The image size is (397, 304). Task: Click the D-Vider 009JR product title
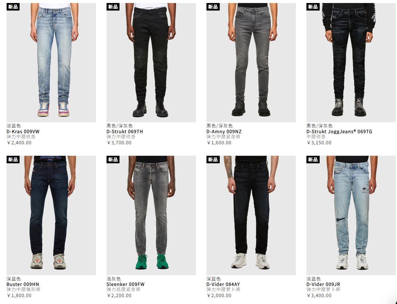click(323, 284)
